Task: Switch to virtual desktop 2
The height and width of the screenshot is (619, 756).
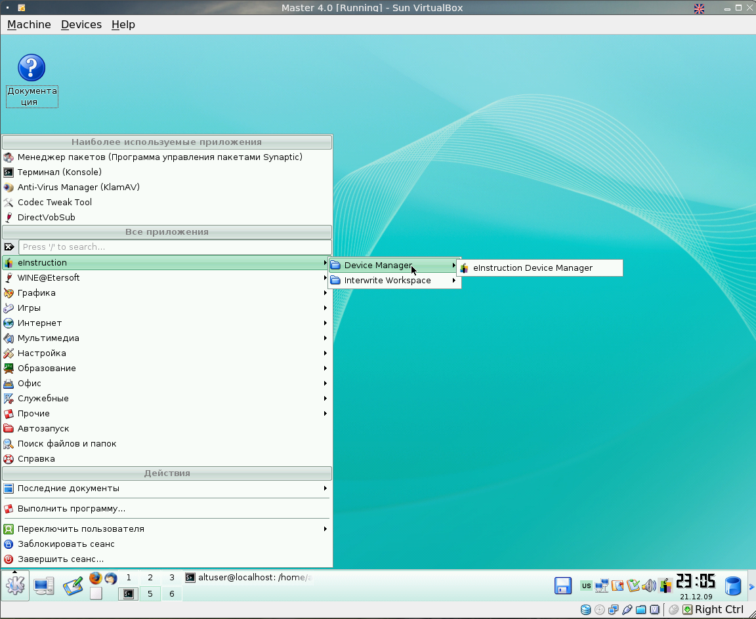Action: pos(150,578)
